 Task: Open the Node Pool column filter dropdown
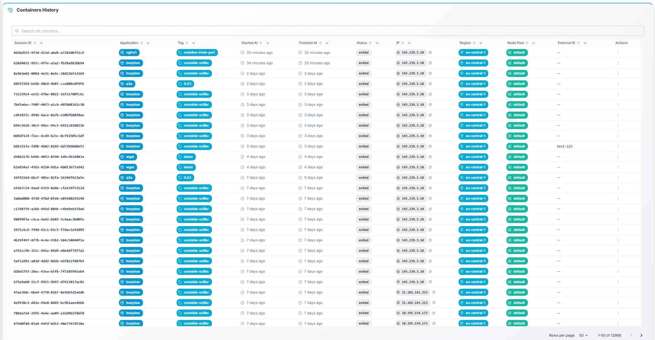click(534, 43)
